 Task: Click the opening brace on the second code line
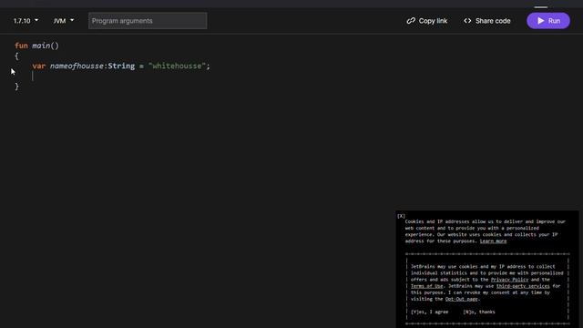pyautogui.click(x=16, y=56)
